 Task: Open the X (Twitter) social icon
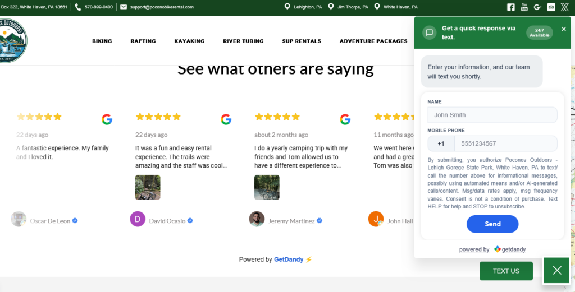pyautogui.click(x=565, y=7)
